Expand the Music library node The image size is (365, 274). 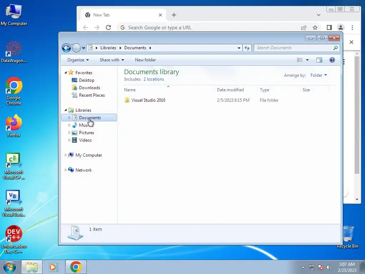(x=69, y=125)
